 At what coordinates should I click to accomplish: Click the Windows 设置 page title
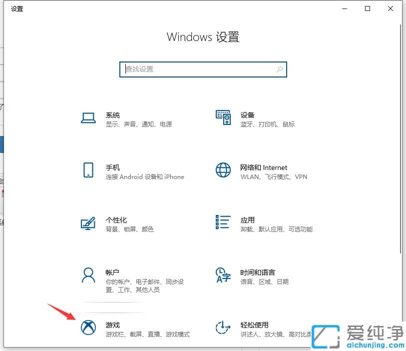(x=203, y=37)
